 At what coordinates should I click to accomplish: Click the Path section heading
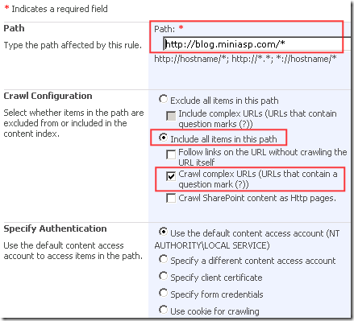[x=14, y=28]
